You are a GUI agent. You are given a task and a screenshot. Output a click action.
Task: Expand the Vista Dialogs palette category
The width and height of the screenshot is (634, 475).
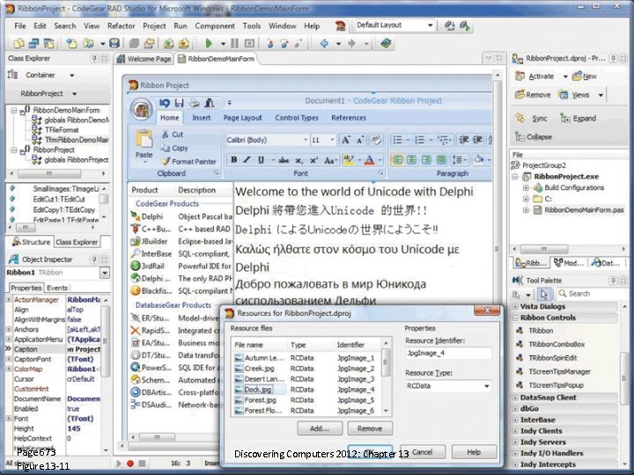point(516,307)
